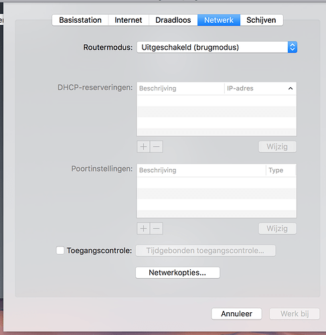Click Routermodus blue stepper arrows

293,48
